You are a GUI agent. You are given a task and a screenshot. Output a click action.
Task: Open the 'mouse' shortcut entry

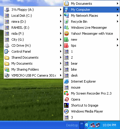coord(92,87)
